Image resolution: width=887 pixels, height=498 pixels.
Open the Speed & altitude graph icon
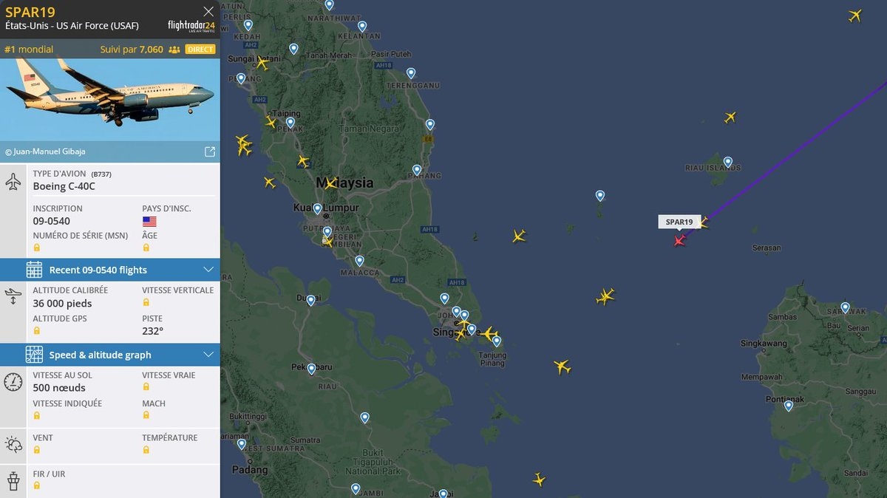point(34,355)
